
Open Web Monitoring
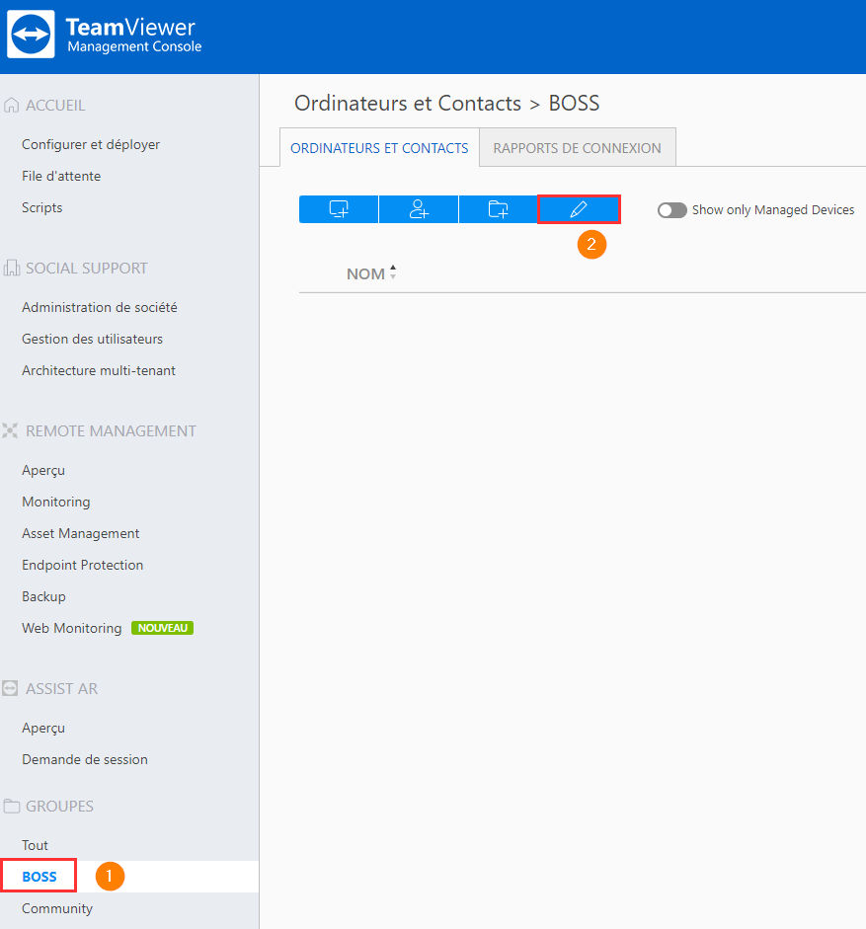coord(72,628)
